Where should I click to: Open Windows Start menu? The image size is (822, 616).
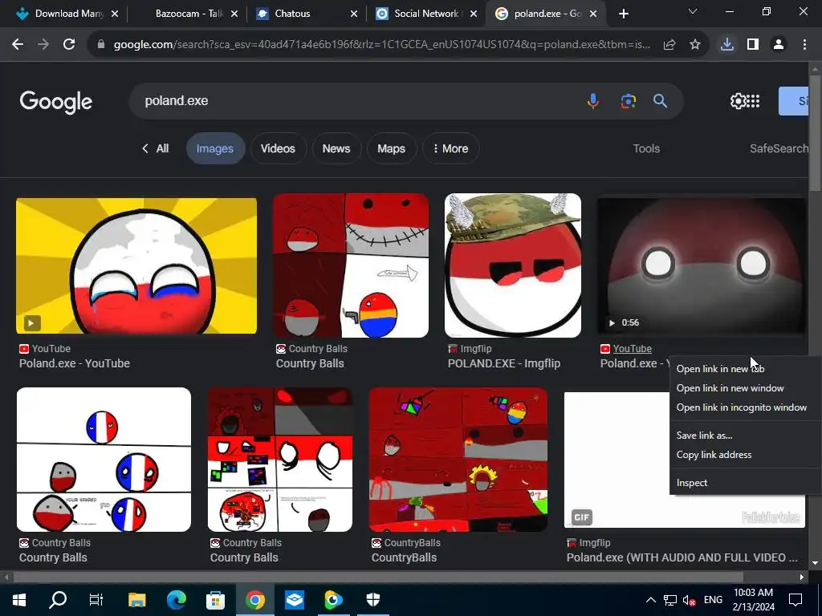click(19, 599)
